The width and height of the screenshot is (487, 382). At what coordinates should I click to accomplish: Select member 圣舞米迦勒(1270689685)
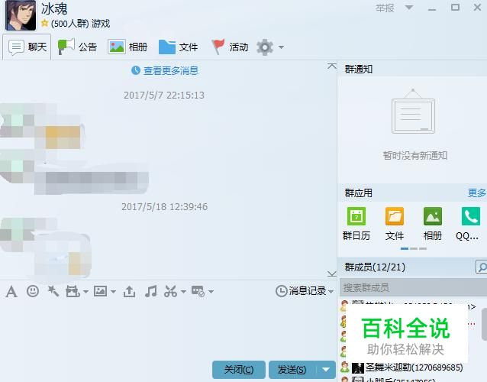pos(407,367)
